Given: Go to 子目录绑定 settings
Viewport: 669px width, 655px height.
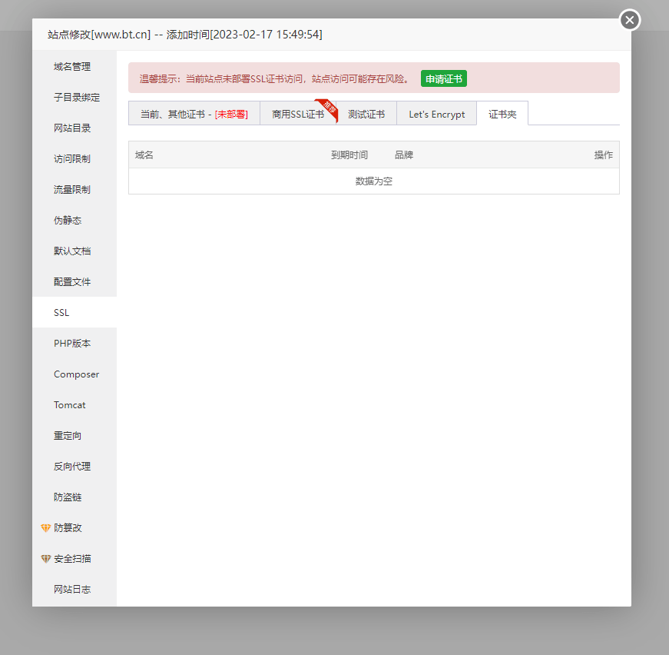Looking at the screenshot, I should [77, 98].
